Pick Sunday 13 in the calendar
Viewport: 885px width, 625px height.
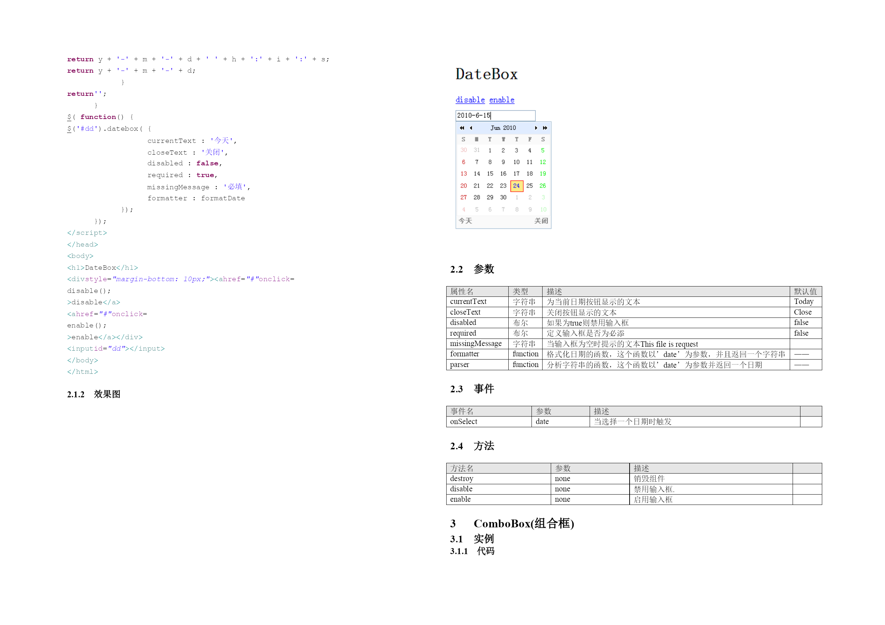464,174
